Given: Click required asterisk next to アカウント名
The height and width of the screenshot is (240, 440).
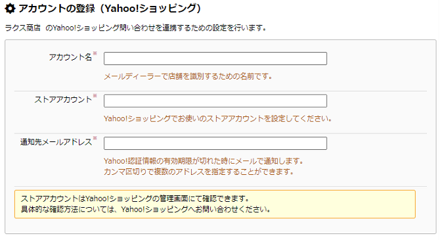Looking at the screenshot, I should (x=95, y=53).
